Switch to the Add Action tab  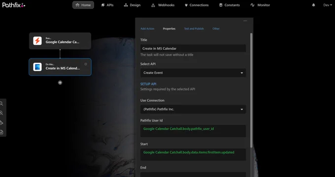[147, 29]
